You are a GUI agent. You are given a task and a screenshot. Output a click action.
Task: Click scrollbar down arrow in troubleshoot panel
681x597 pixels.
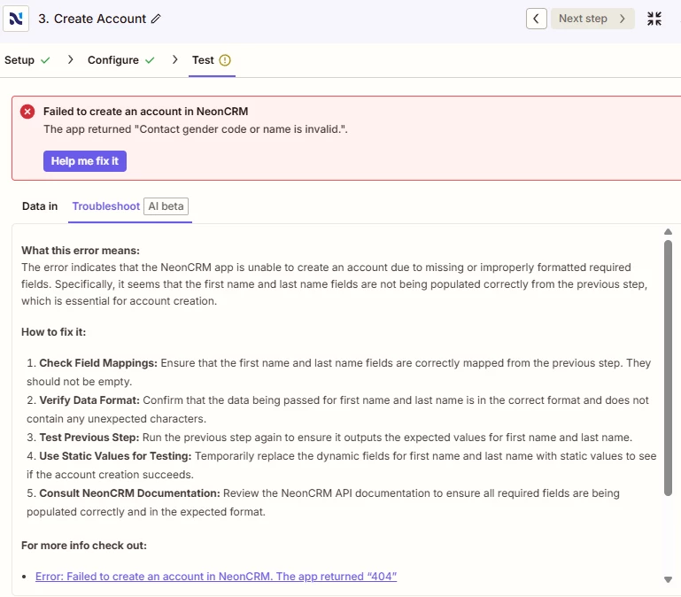click(668, 579)
